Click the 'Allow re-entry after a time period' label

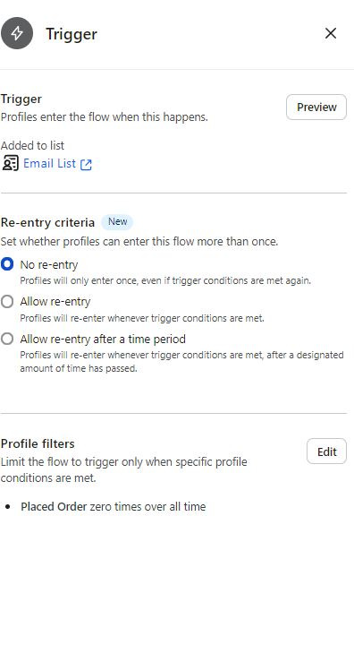103,339
